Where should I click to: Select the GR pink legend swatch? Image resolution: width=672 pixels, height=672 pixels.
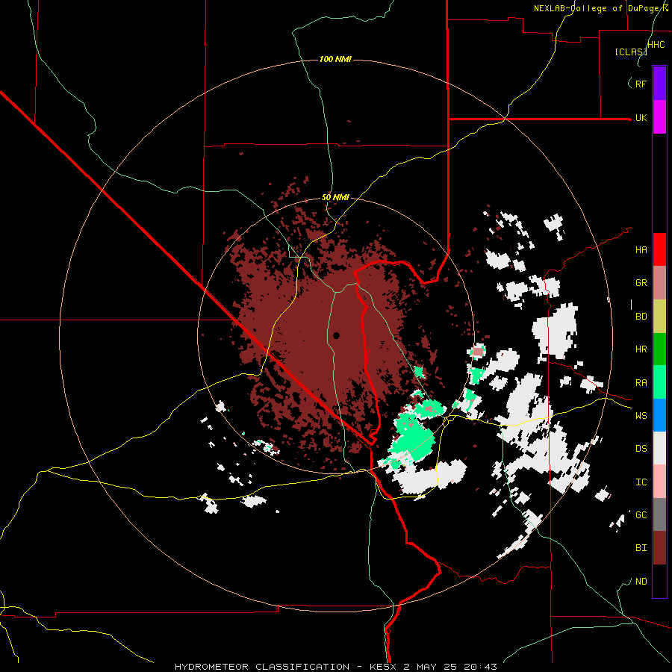[659, 283]
